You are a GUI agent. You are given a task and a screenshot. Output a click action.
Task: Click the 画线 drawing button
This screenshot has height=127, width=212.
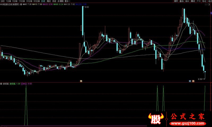coord(193,1)
